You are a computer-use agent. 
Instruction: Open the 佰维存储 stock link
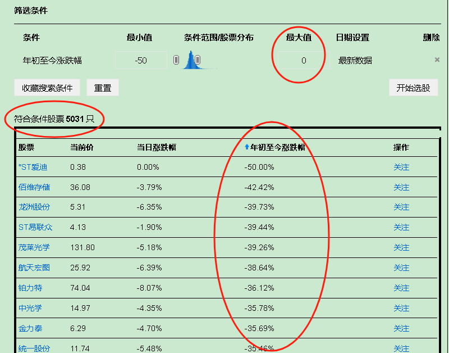[x=34, y=187]
